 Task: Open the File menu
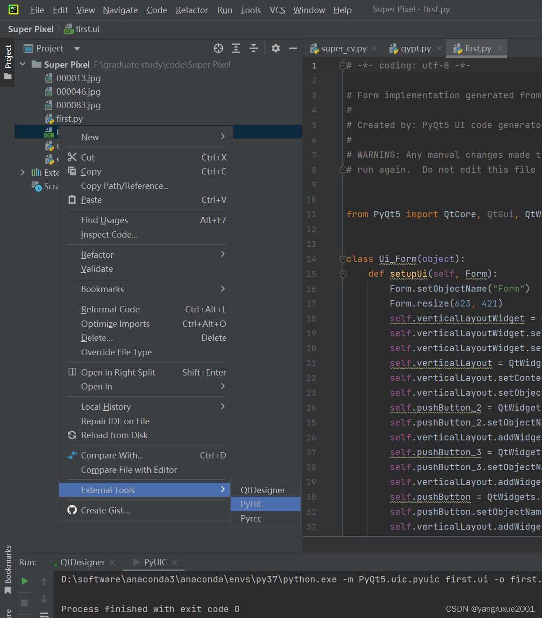click(x=37, y=10)
